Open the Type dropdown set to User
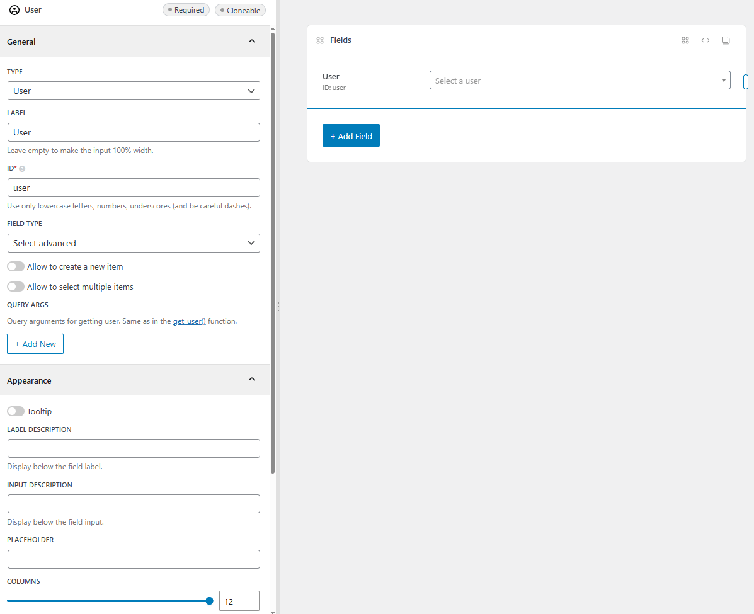The height and width of the screenshot is (614, 754). click(x=134, y=91)
